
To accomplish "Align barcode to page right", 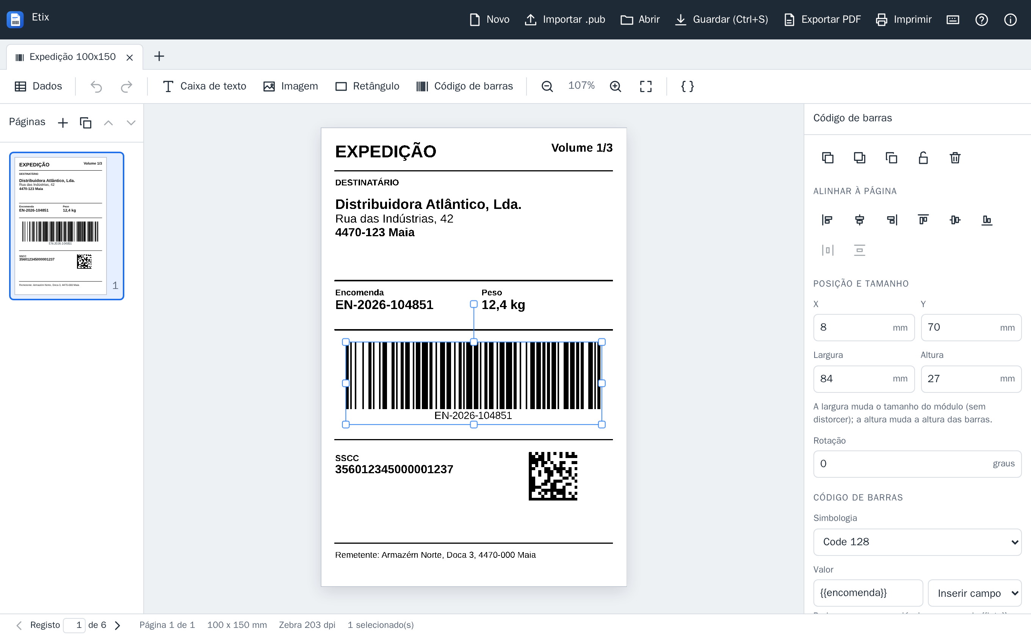I will tap(891, 220).
